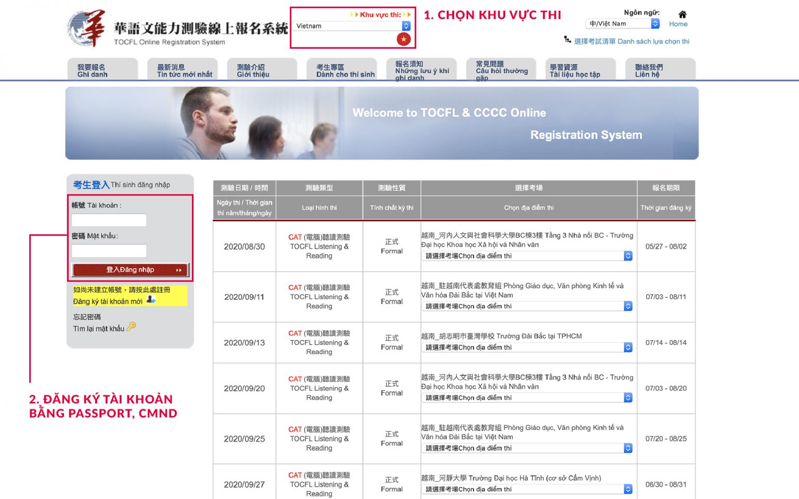Click the 2020/09/13 test date cell
The height and width of the screenshot is (499, 799).
tap(244, 343)
